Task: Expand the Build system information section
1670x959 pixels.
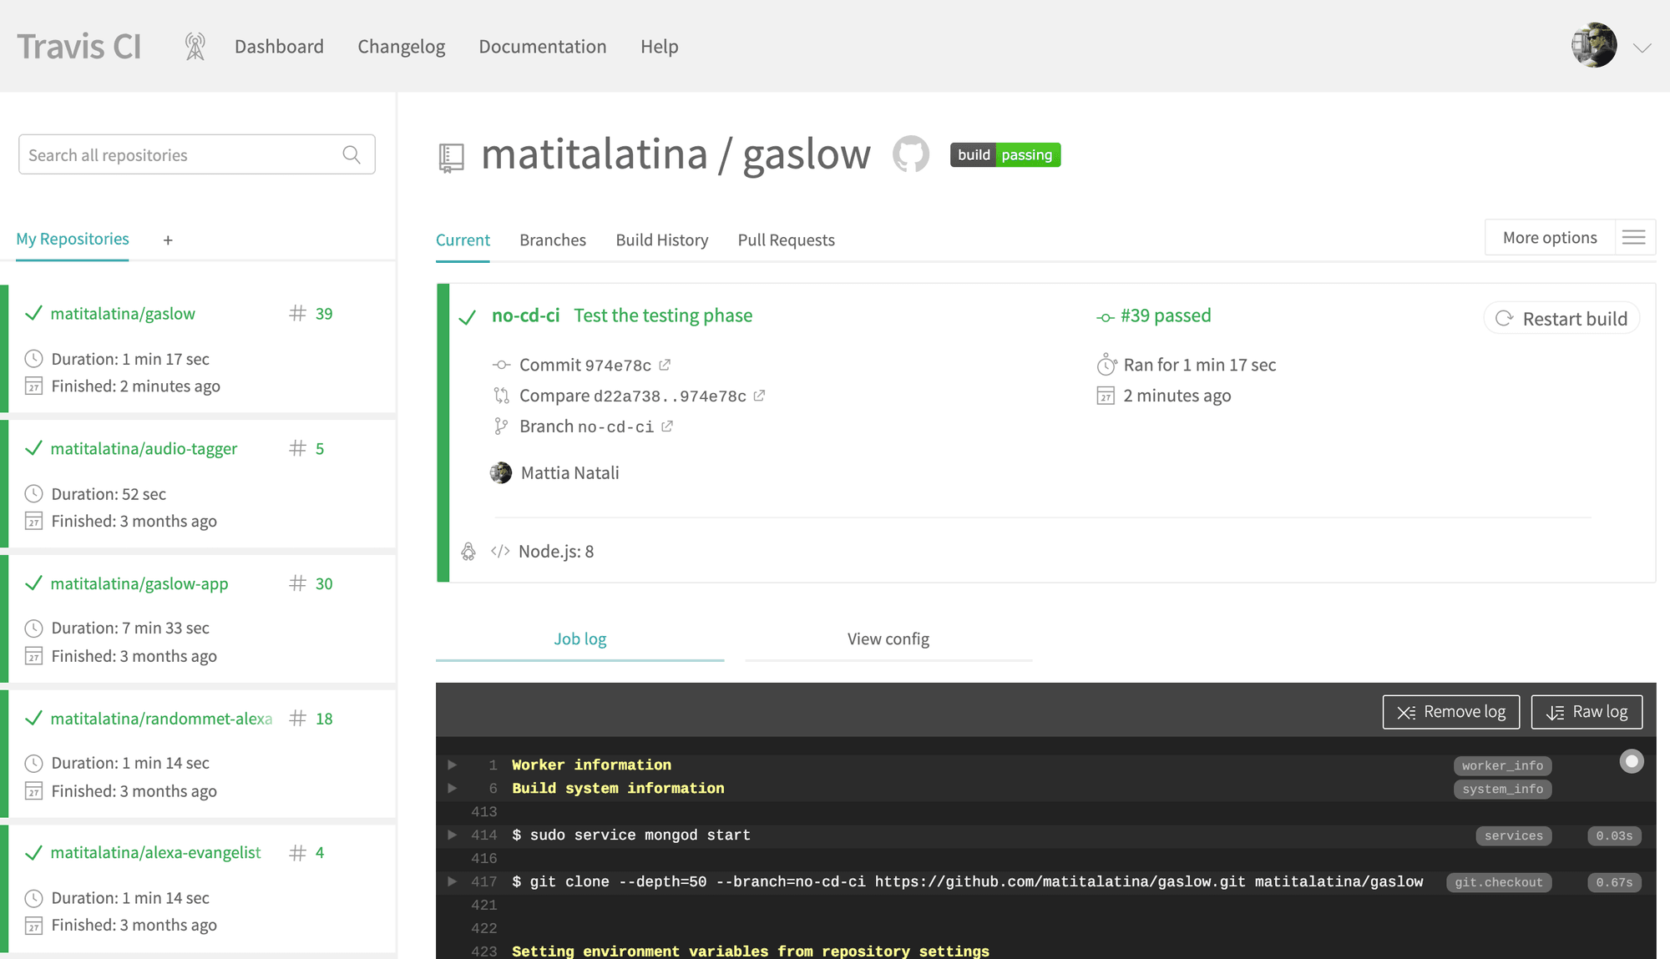Action: 452,788
